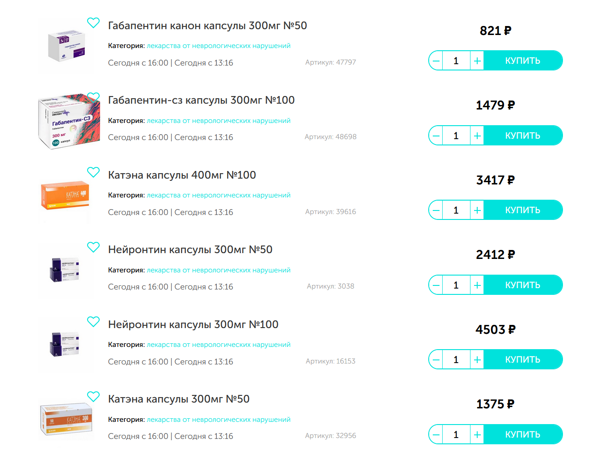Add Нейронтин №100 to cart with Купить
Viewport: 589px width, 460px height.
(523, 360)
